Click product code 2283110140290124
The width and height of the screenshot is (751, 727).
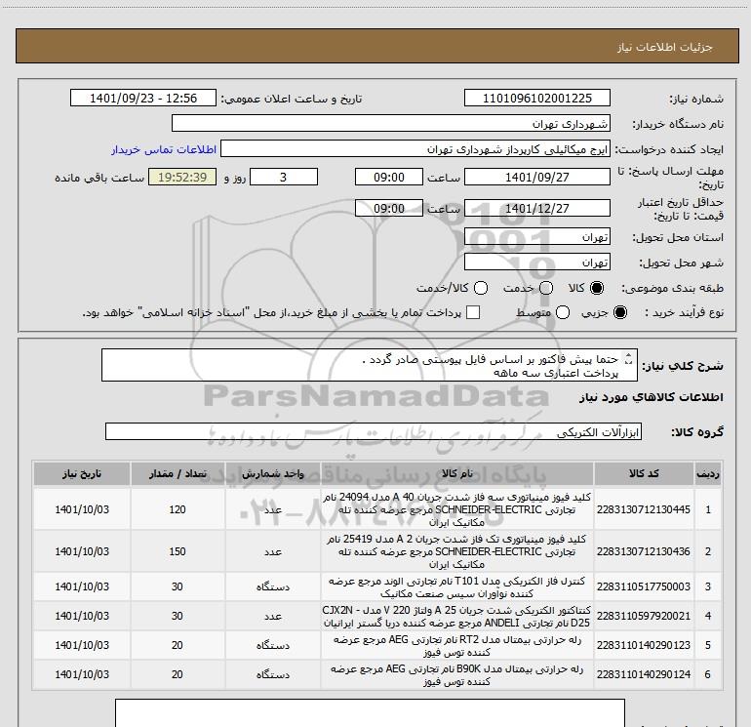point(644,674)
